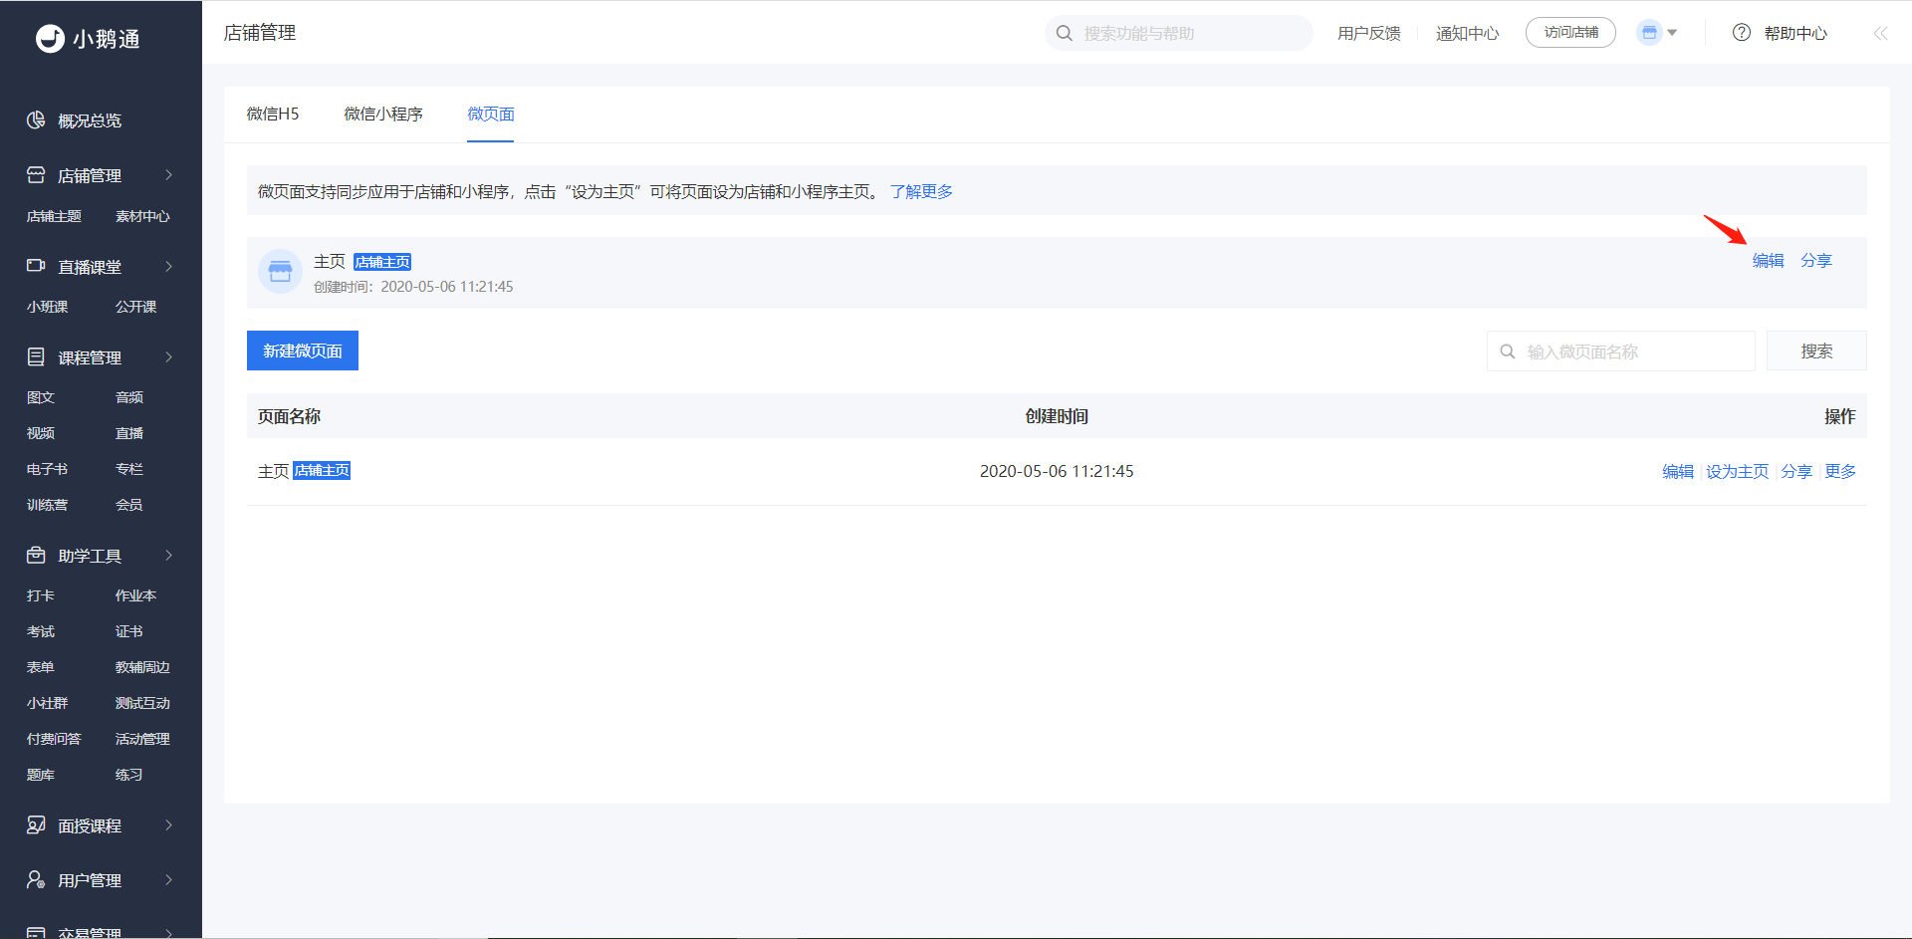Click the 面授课程 icon
Screen dimensions: 1912x939
coord(36,824)
